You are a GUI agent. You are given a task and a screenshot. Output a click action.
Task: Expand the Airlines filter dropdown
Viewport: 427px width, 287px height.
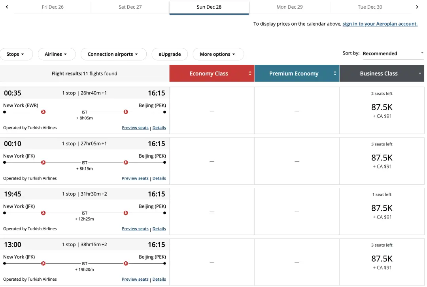(55, 54)
